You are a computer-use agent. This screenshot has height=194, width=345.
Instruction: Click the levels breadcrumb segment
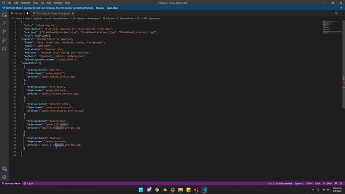[x=81, y=18]
